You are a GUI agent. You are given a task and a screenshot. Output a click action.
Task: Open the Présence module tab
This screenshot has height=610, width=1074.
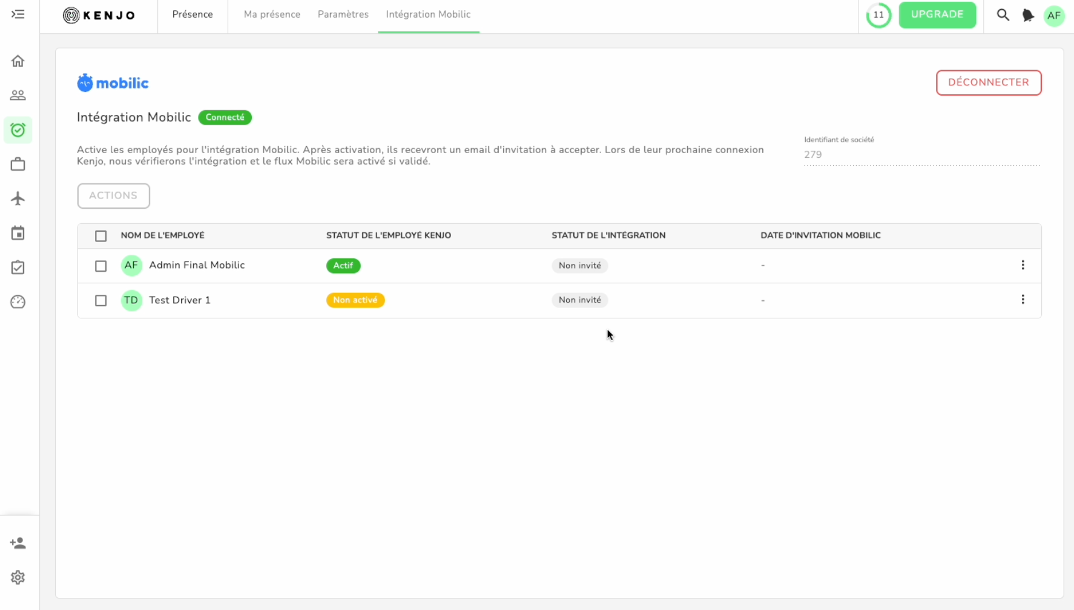[x=193, y=15]
